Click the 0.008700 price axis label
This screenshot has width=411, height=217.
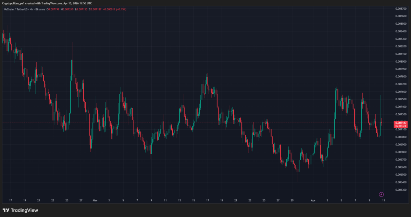[401, 9]
